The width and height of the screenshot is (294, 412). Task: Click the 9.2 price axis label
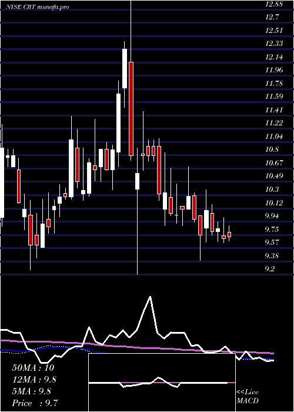(270, 269)
